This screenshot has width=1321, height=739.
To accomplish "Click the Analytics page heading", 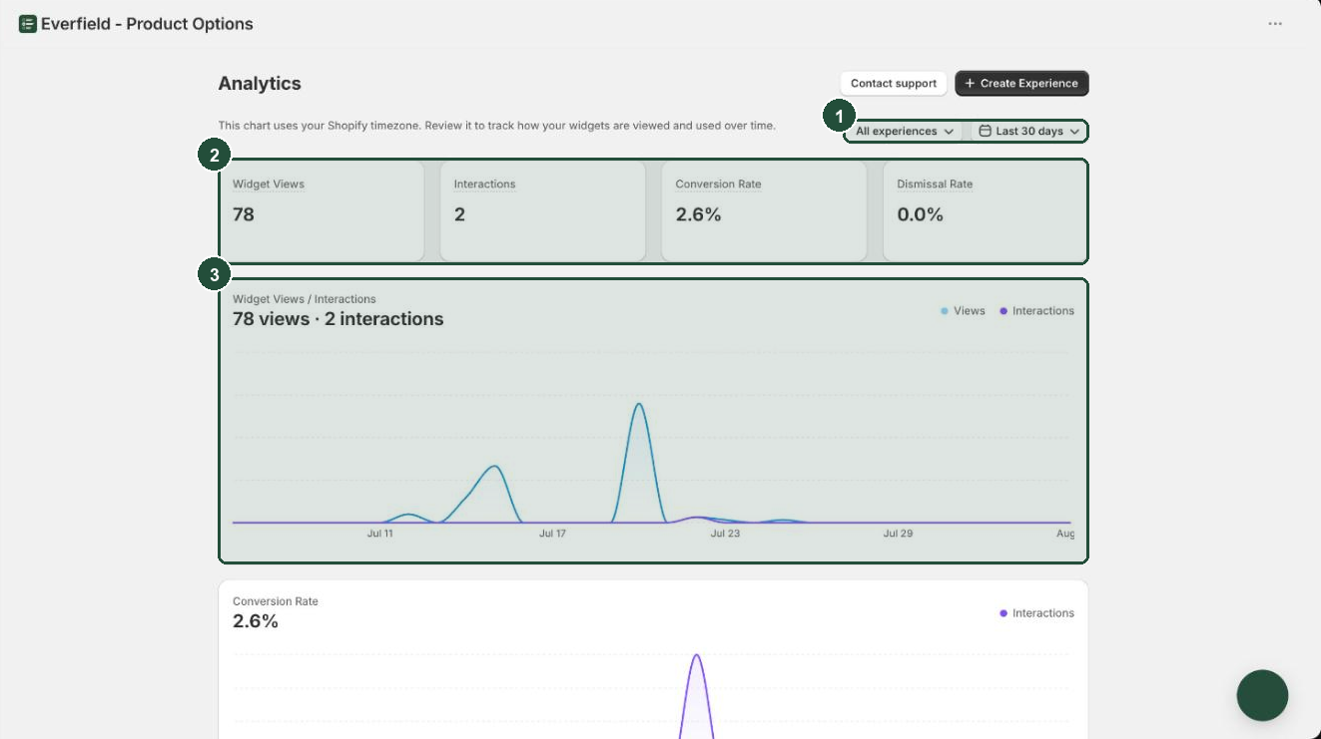I will point(260,84).
